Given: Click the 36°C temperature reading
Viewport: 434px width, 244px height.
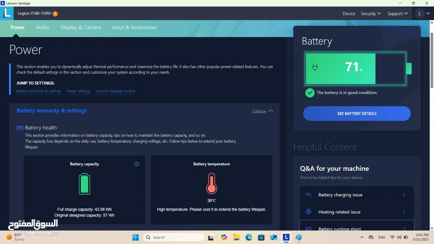Looking at the screenshot, I should pos(212,201).
